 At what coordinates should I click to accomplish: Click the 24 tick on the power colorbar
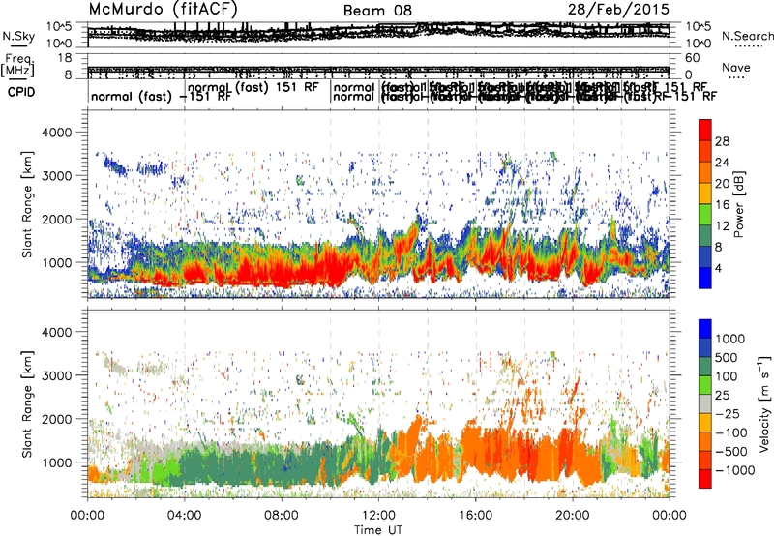coord(722,163)
